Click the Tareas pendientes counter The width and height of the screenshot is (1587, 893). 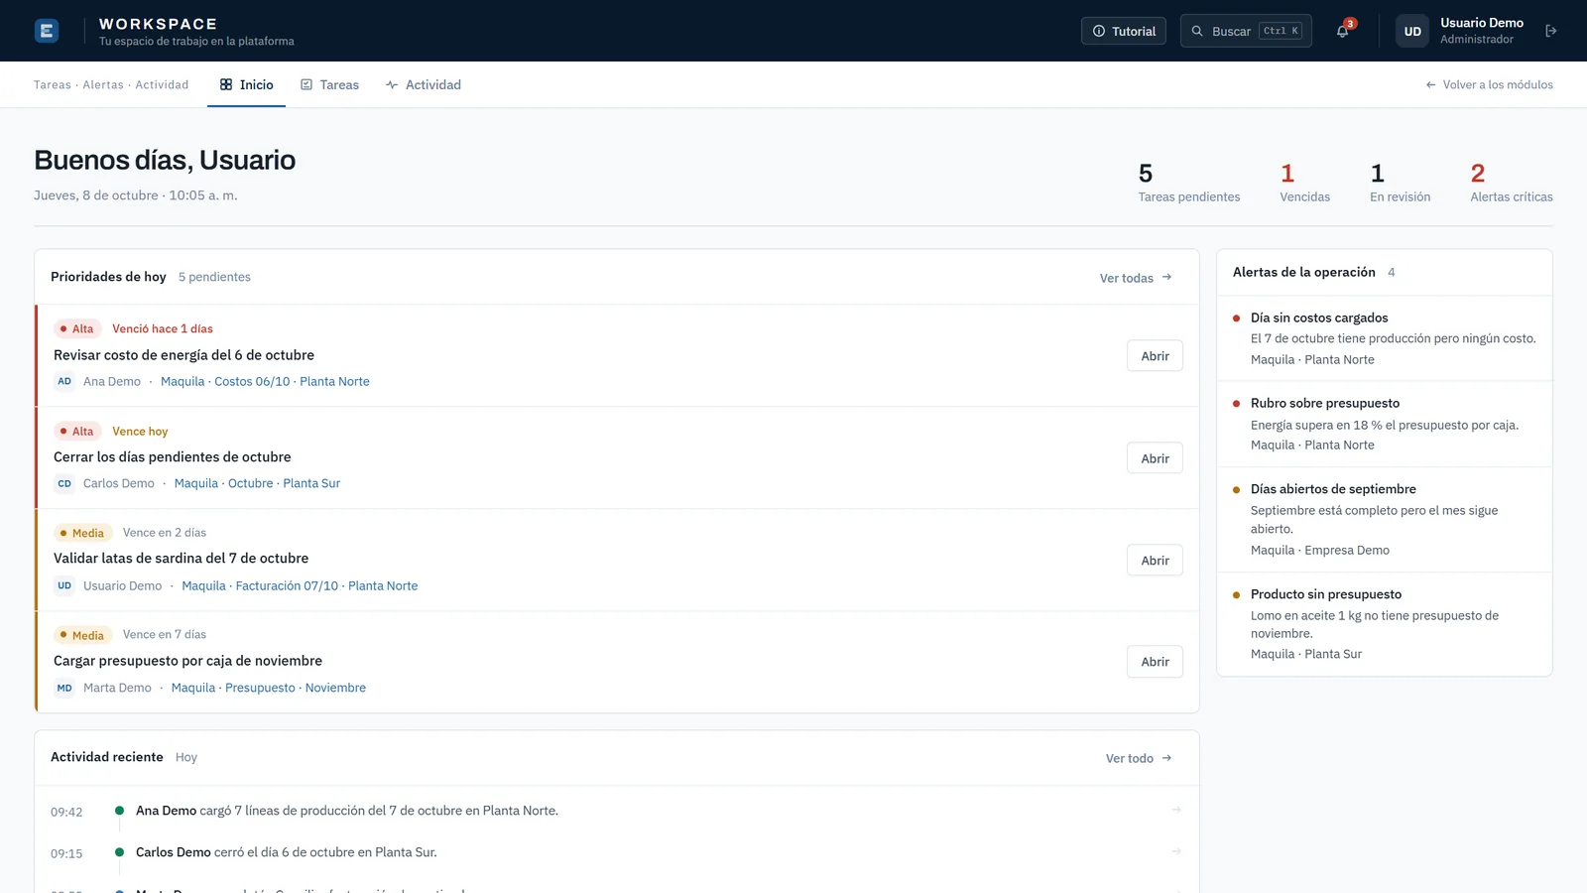1188,183
